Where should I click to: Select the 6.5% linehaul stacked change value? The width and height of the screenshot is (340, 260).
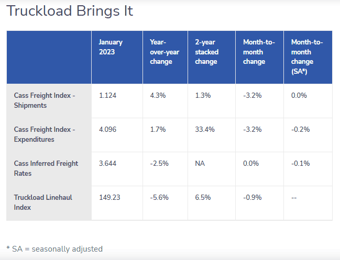(203, 197)
